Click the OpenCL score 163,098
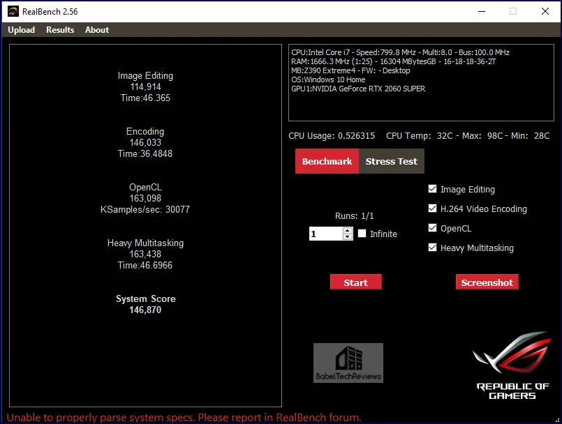Image resolution: width=562 pixels, height=424 pixels. 145,198
